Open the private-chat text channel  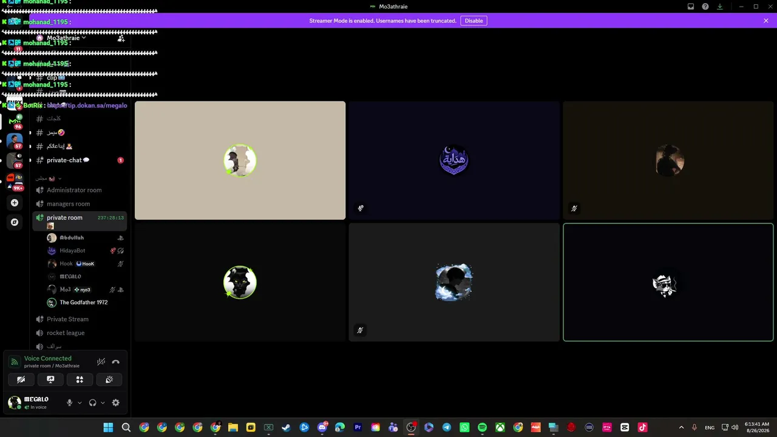click(80, 160)
